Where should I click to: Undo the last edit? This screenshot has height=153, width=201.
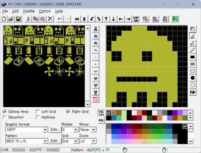[60, 19]
